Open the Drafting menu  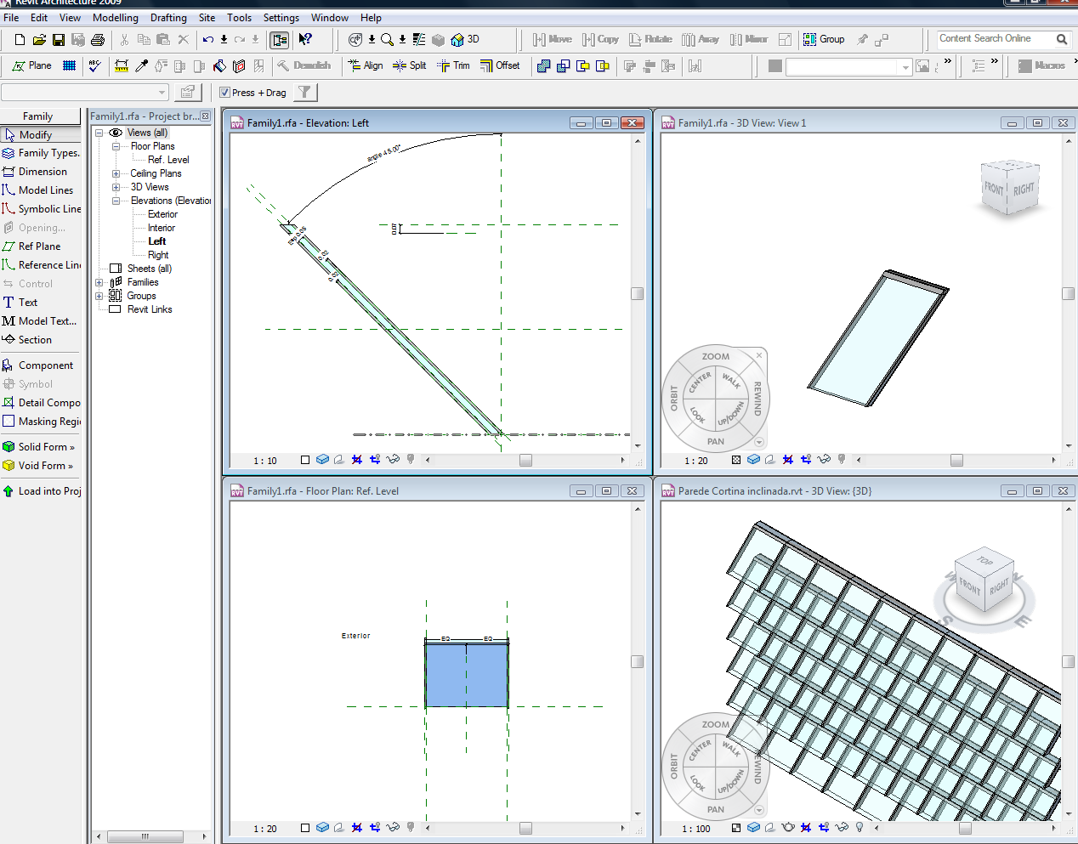[x=168, y=17]
